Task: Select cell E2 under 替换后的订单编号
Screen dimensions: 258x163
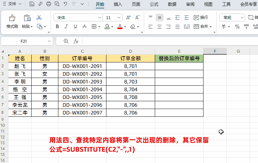Action: (x=179, y=66)
